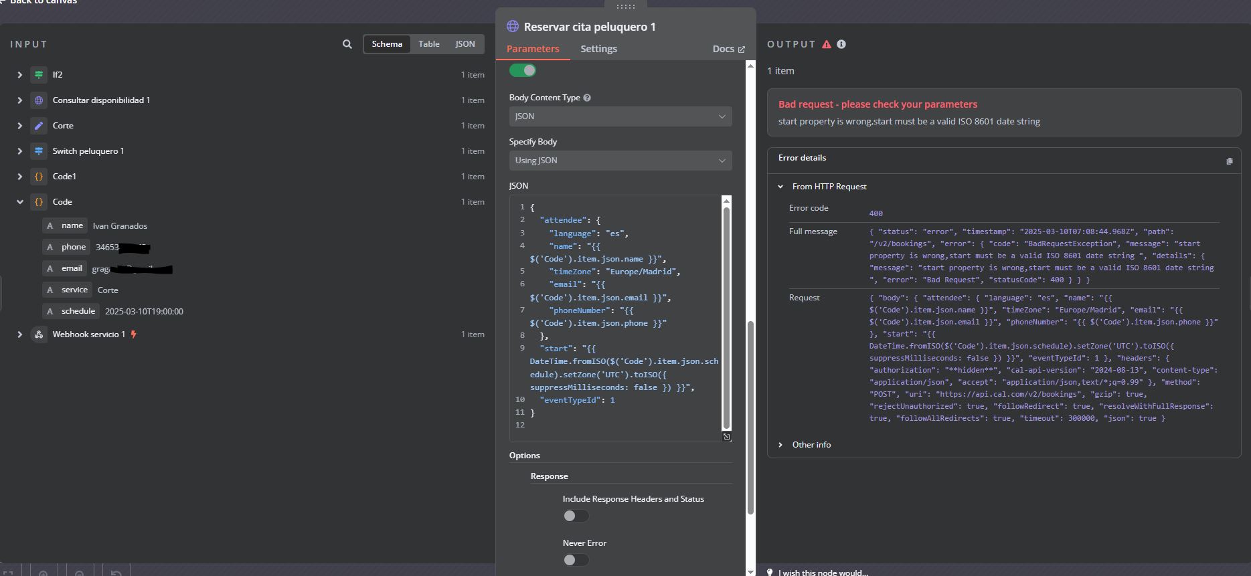Click the schedule value '2025-03-10T19:00:00'
1251x576 pixels.
pos(144,312)
